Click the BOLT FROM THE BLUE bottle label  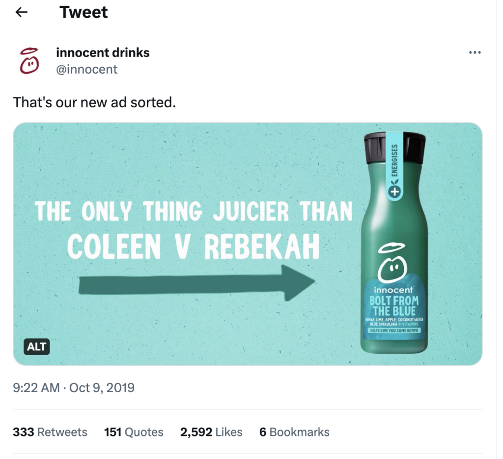coord(394,306)
